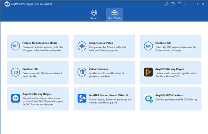
Task: Open AnyMP4 DVD Créateur title
Action: 169,95
